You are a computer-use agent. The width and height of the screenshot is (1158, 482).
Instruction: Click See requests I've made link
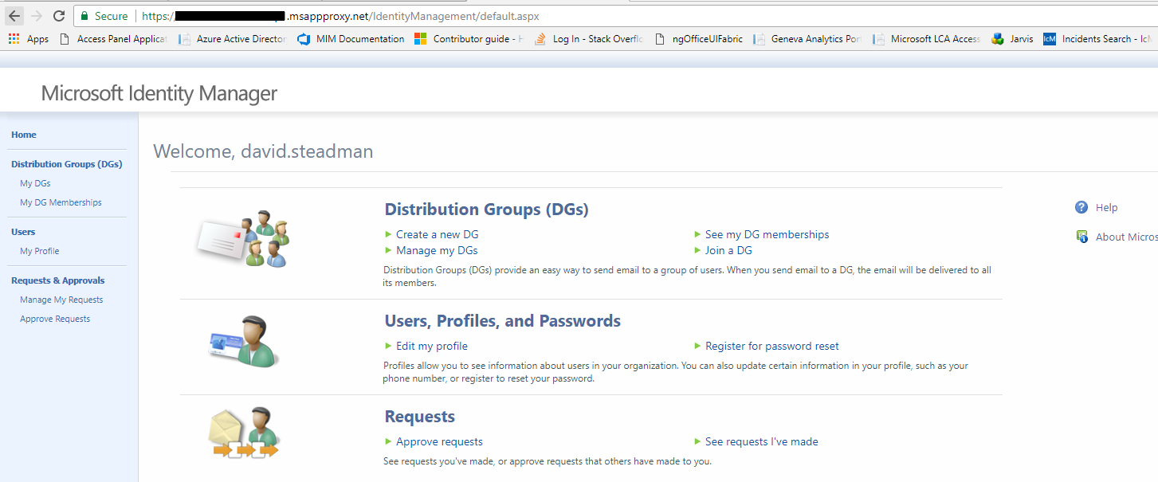coord(762,441)
